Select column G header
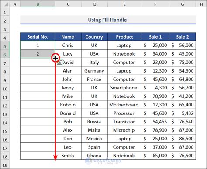 (x=183, y=4)
